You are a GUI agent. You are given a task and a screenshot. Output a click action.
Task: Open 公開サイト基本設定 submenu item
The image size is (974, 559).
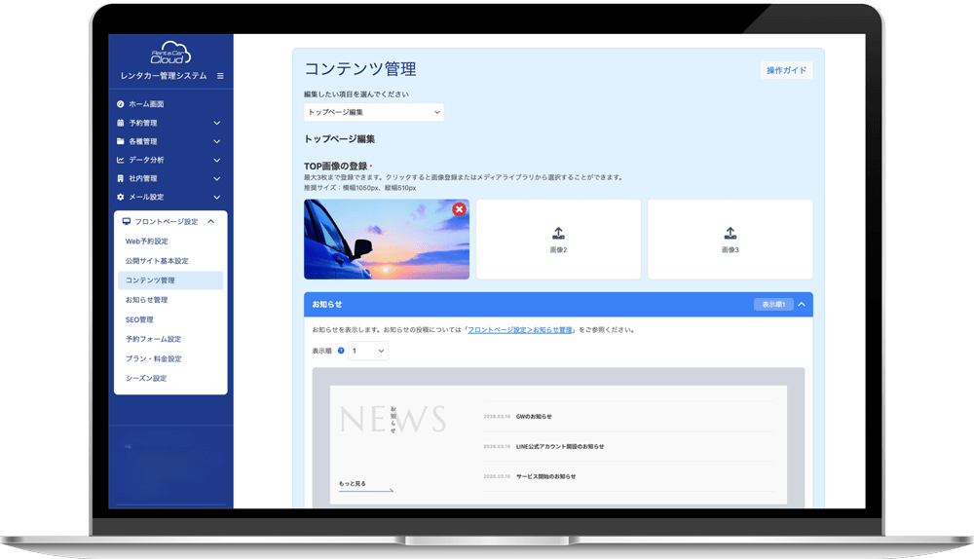pyautogui.click(x=157, y=261)
